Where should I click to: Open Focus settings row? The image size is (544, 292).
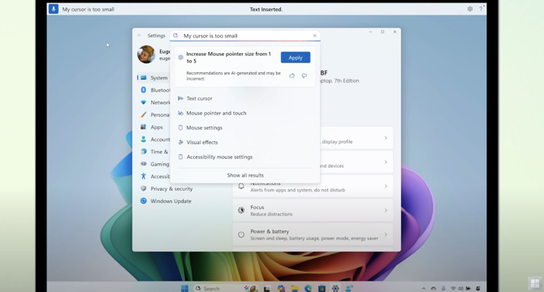pos(313,210)
